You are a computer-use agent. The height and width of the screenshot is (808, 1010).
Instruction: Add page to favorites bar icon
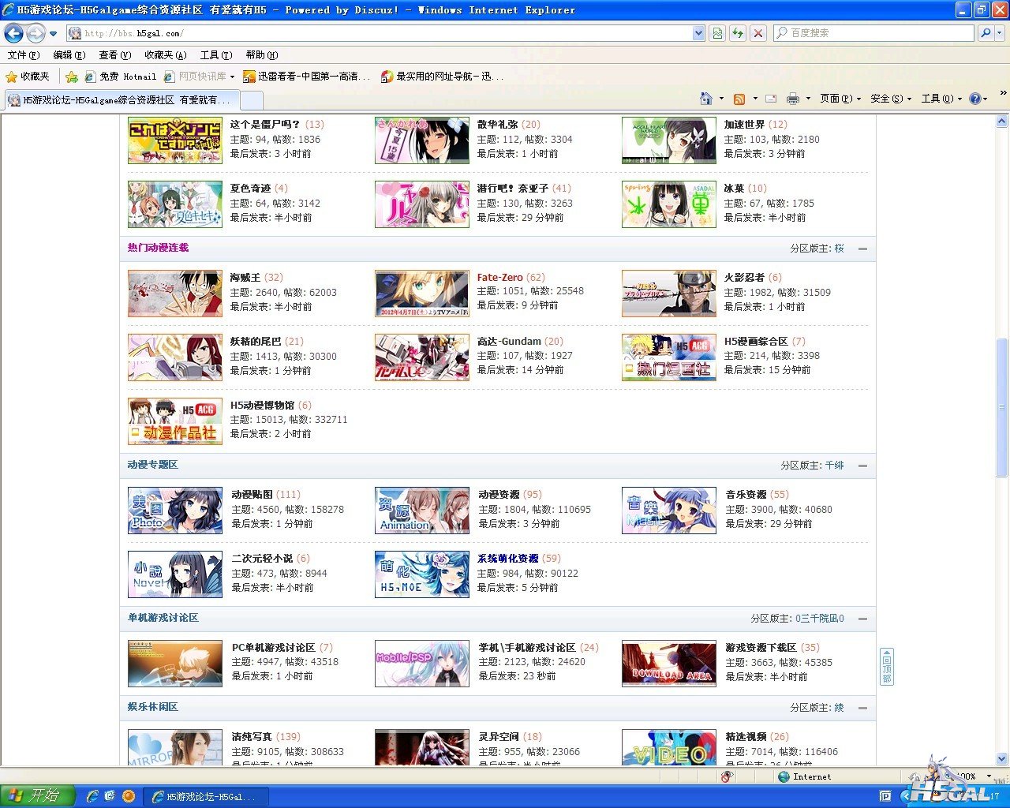(x=72, y=77)
